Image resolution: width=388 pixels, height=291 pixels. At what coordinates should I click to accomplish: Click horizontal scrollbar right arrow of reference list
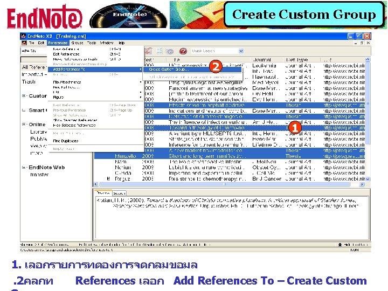coord(362,184)
